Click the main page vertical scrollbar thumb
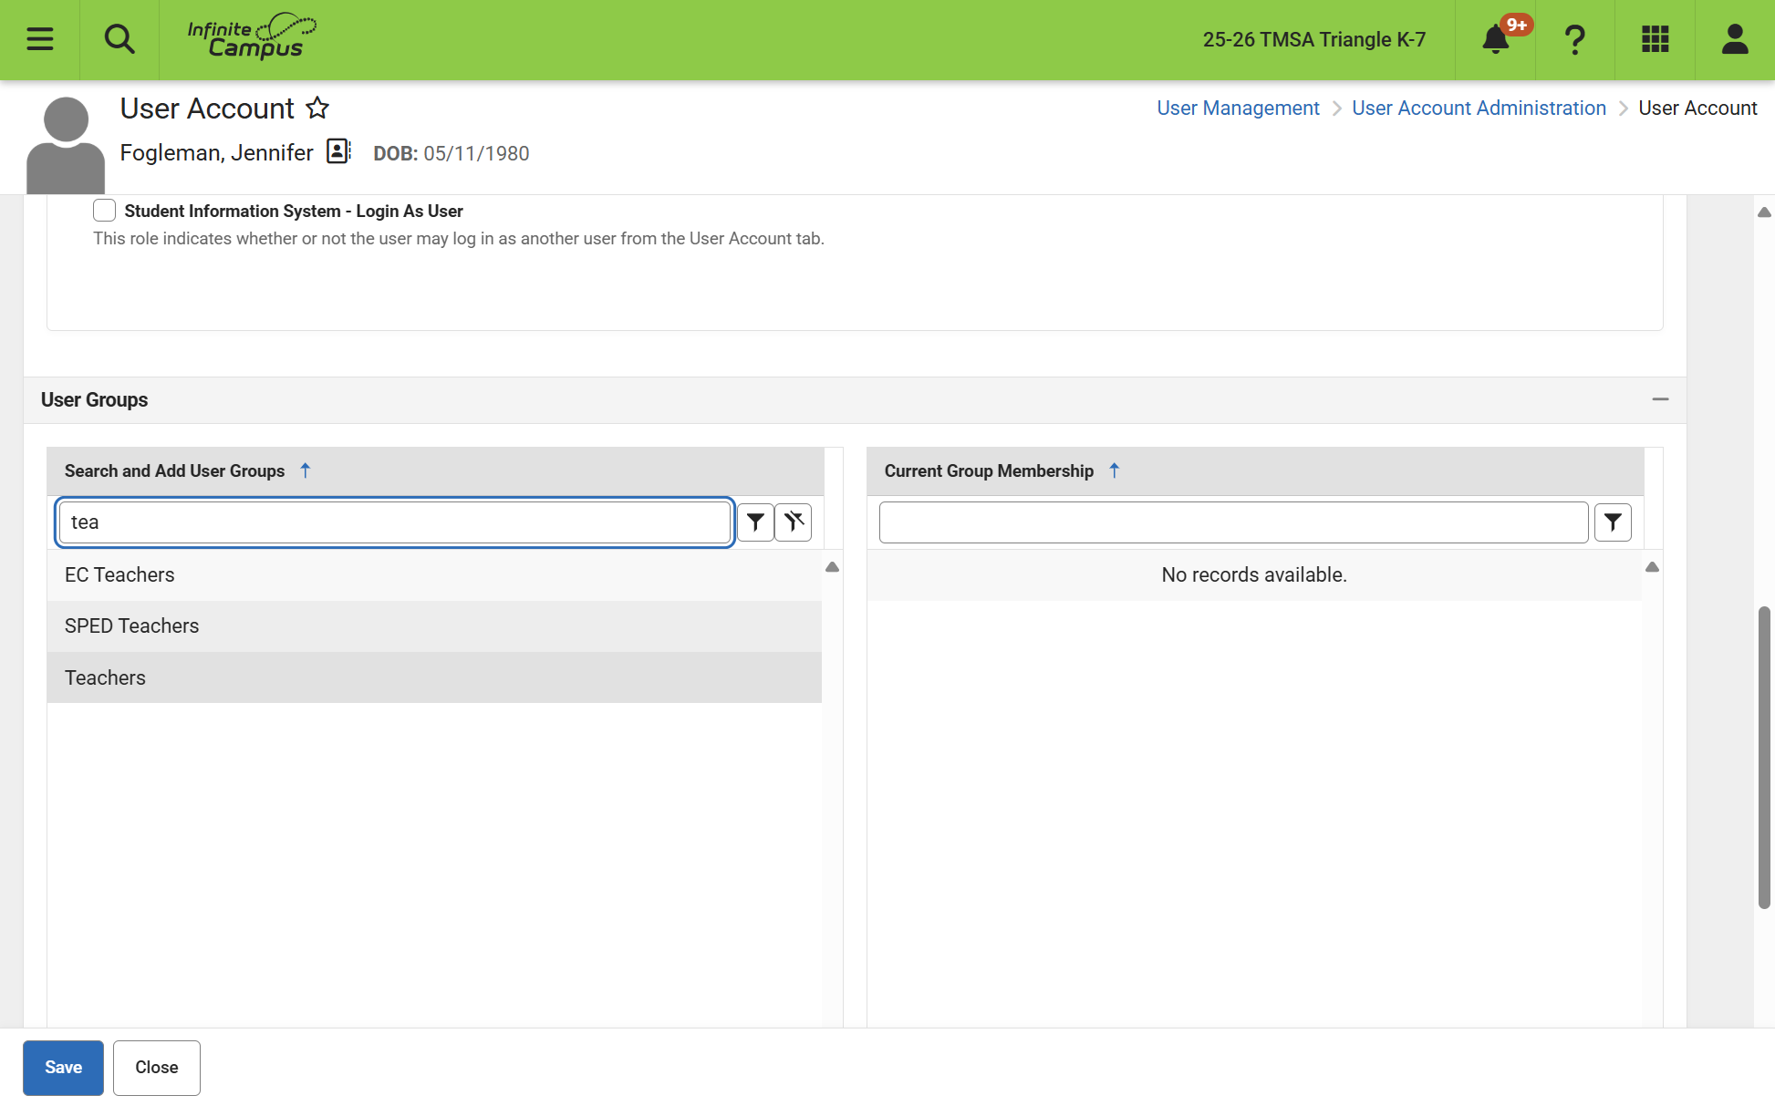Screen dimensions: 1775x1106 tap(1764, 757)
